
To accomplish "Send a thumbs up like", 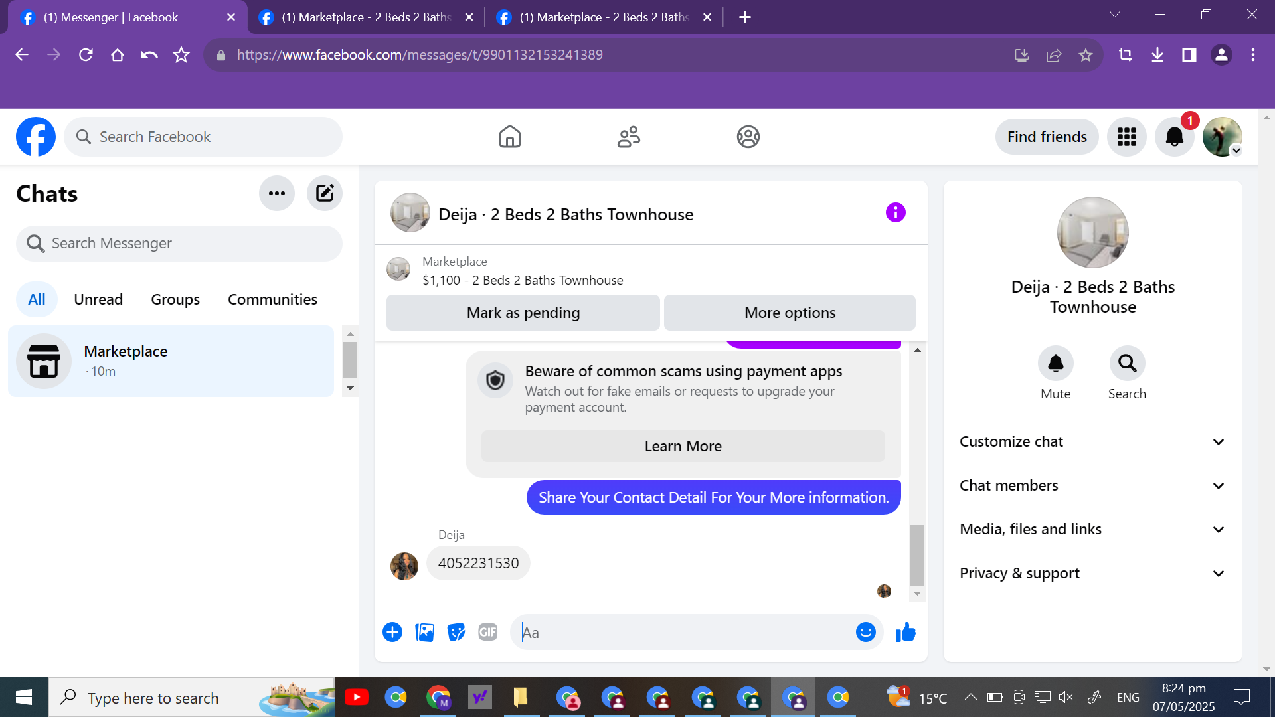I will coord(905,632).
